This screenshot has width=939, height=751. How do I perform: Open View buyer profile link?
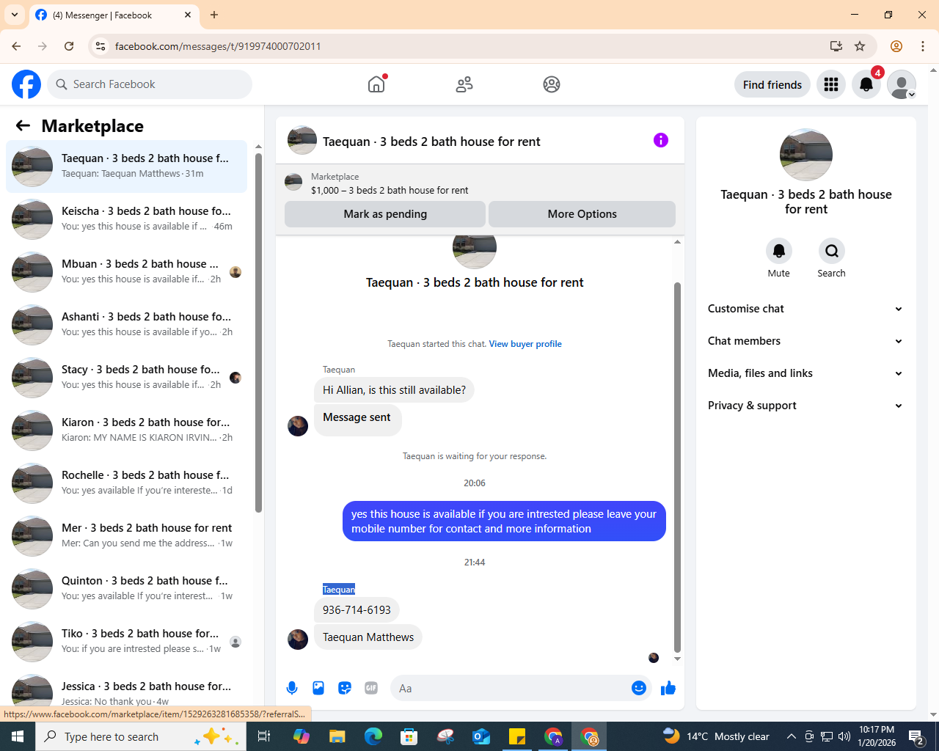[x=525, y=344]
